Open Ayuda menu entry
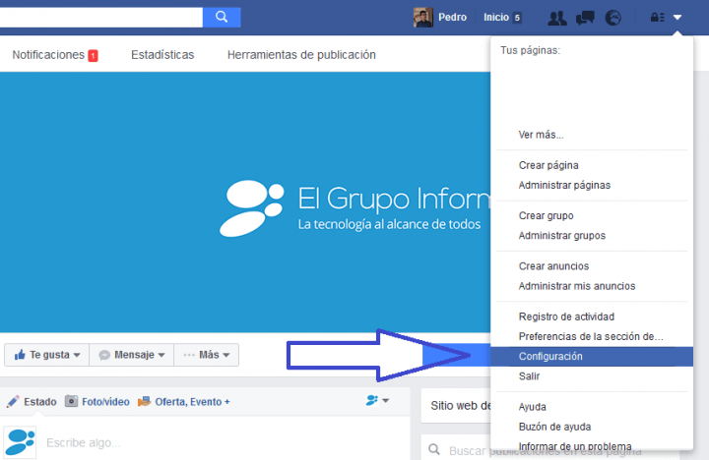The height and width of the screenshot is (460, 709). tap(532, 407)
